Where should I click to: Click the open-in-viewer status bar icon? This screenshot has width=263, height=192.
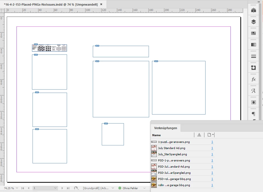point(76,188)
